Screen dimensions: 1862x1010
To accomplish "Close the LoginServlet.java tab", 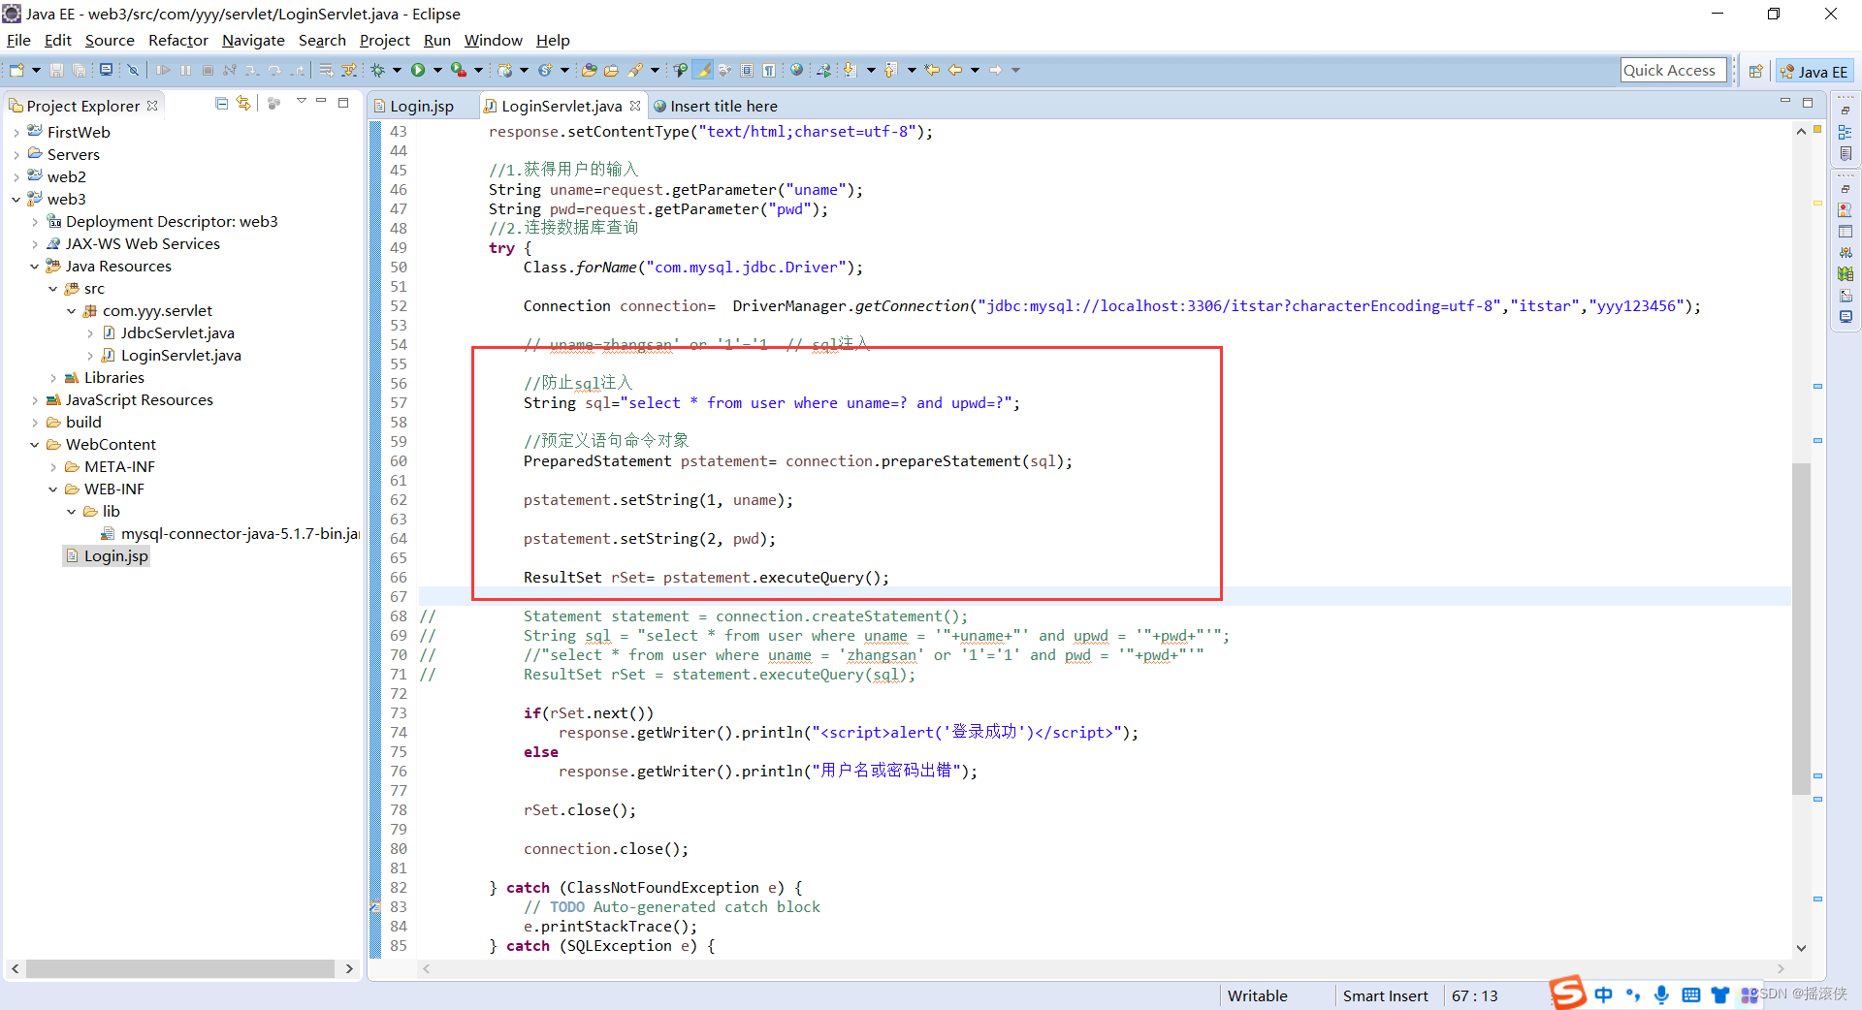I will pyautogui.click(x=635, y=106).
